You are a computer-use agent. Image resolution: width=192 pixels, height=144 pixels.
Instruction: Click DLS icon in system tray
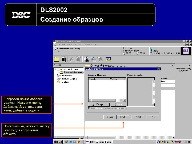click(177, 142)
